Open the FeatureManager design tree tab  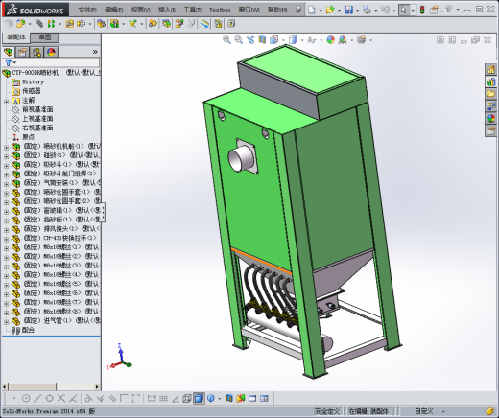click(x=9, y=52)
